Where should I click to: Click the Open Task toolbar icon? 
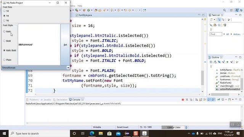coord(100,10)
